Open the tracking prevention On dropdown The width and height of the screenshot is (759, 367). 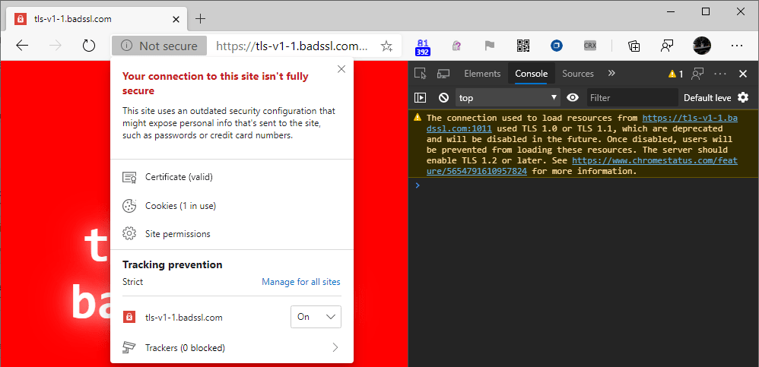click(316, 317)
